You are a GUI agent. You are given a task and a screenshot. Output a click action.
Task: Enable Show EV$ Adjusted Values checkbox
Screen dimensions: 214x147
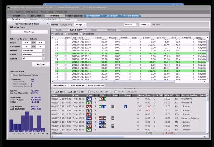coord(11,75)
